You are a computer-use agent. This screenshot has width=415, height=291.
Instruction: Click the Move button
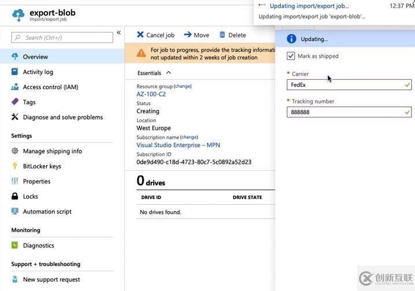click(x=197, y=35)
